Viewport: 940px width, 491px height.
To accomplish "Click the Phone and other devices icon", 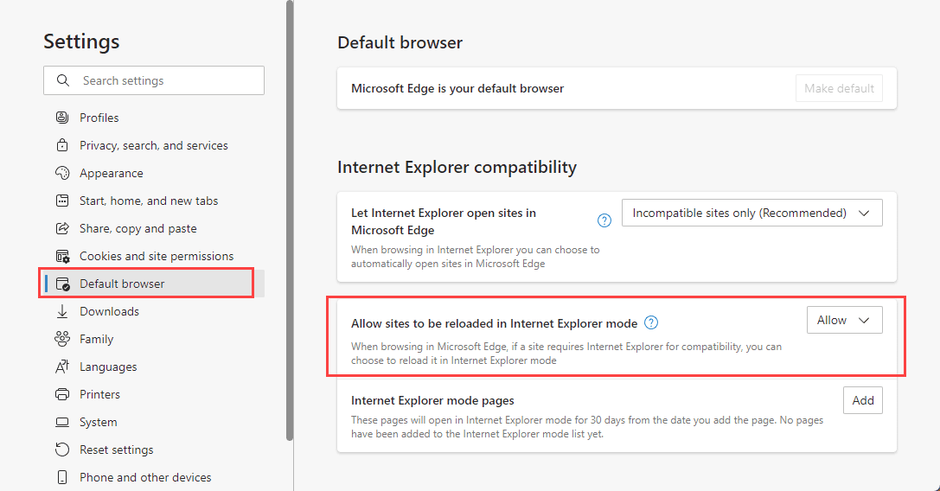I will point(61,477).
